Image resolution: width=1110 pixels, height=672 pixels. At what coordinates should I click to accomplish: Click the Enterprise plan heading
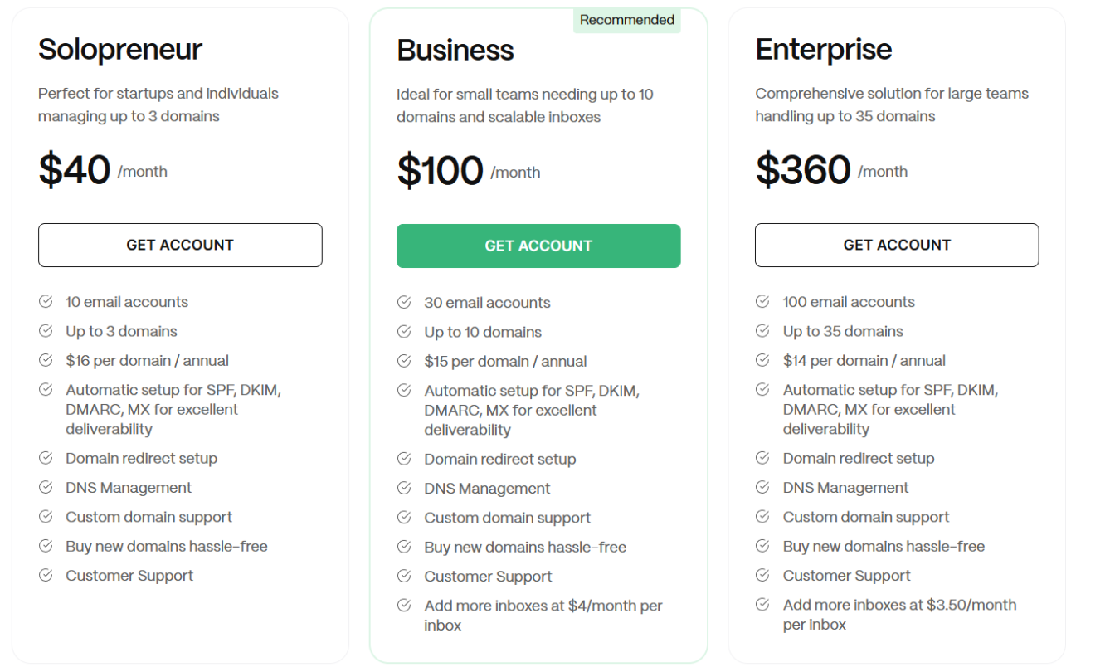pyautogui.click(x=823, y=50)
